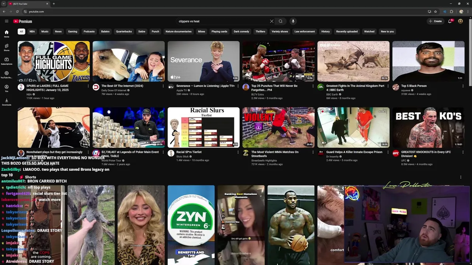
Task: Play the camel Best Of The Internet thumbnail
Action: (x=129, y=61)
